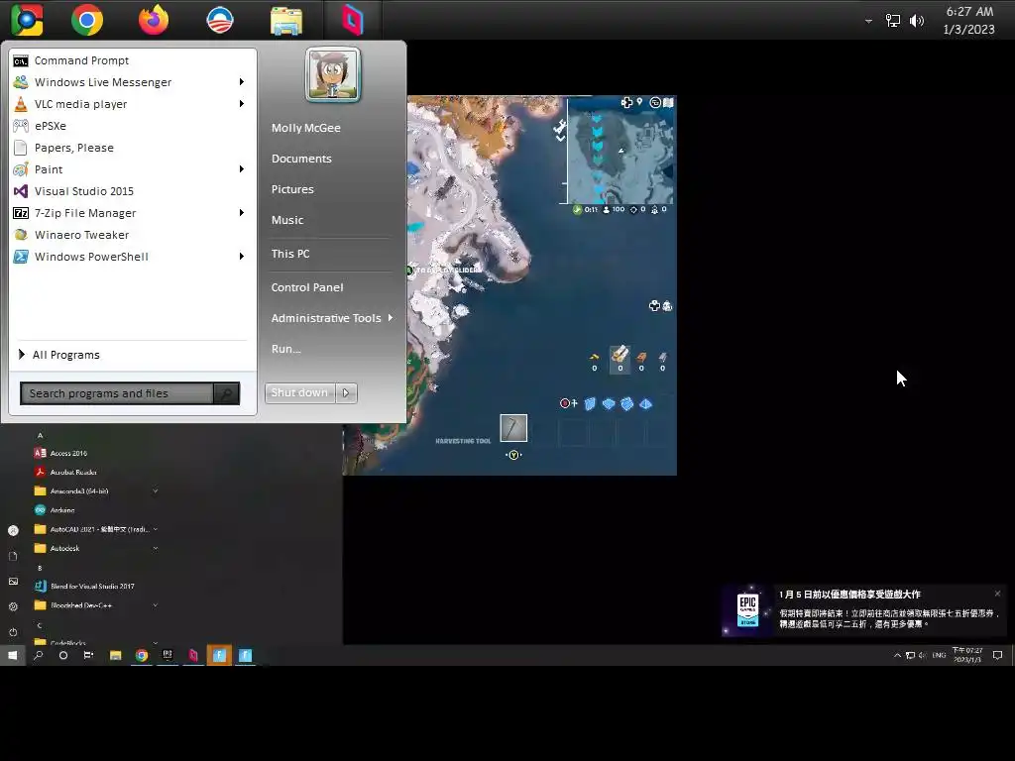Expand the Anaconda3 (64-bit) folder chevron
This screenshot has width=1015, height=761.
pyautogui.click(x=156, y=491)
